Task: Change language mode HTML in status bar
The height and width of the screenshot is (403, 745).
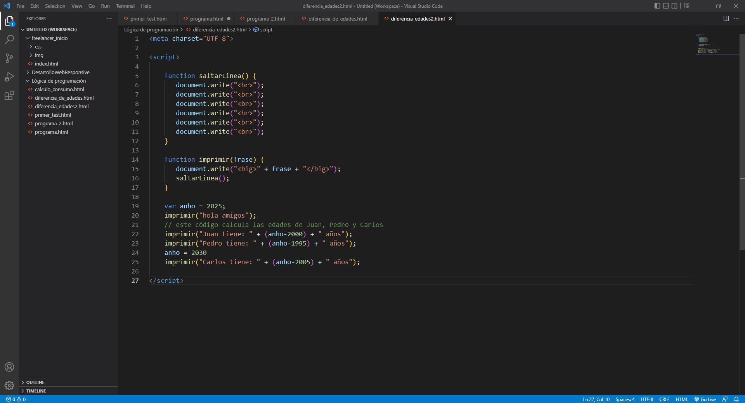Action: 681,399
